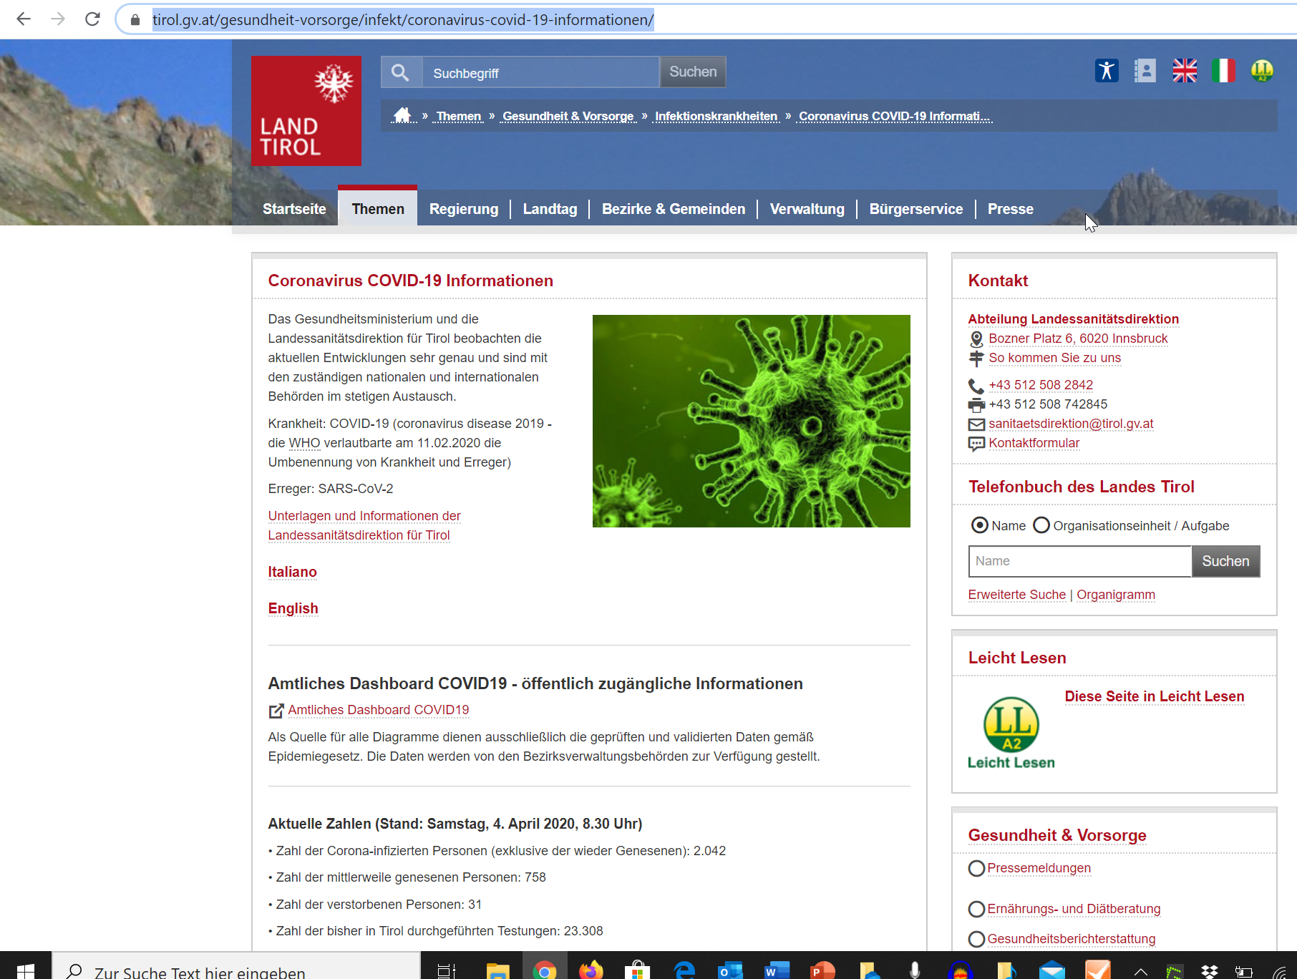Open the Erweiterte Suche link
The image size is (1297, 979).
(x=1016, y=595)
